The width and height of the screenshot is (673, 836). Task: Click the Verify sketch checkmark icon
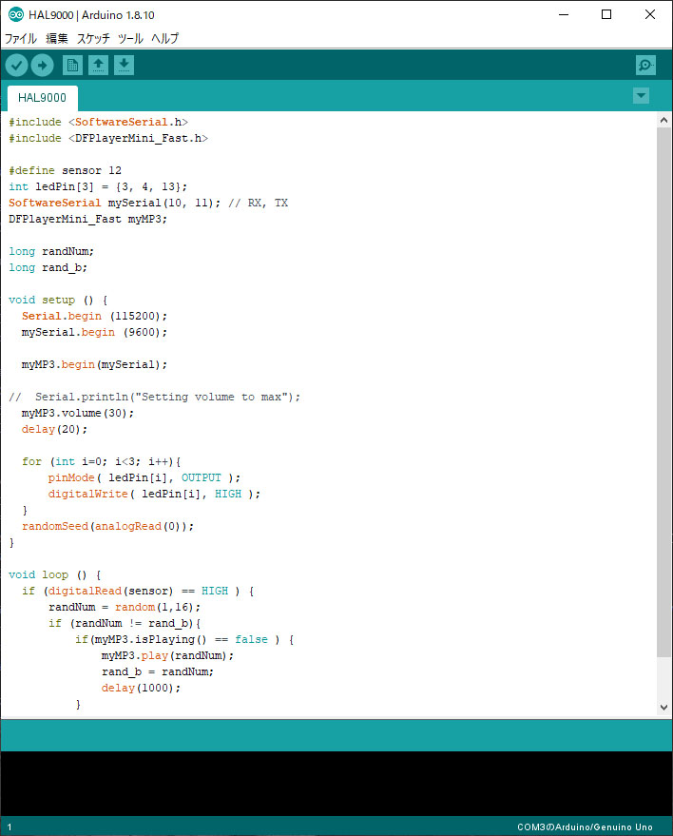tap(17, 65)
